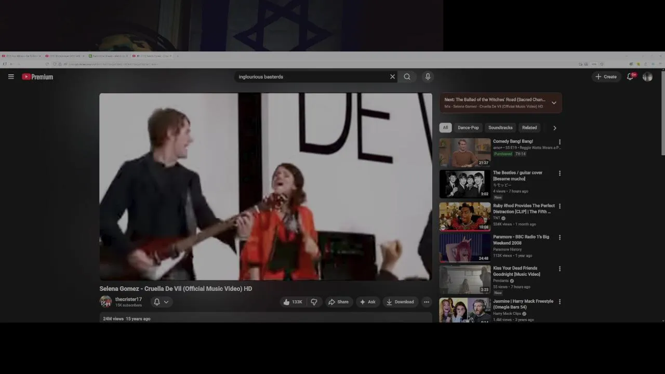Screen dimensions: 665x374
Task: Open options for Jasmine Harry Mack Freestyle
Action: pyautogui.click(x=560, y=302)
